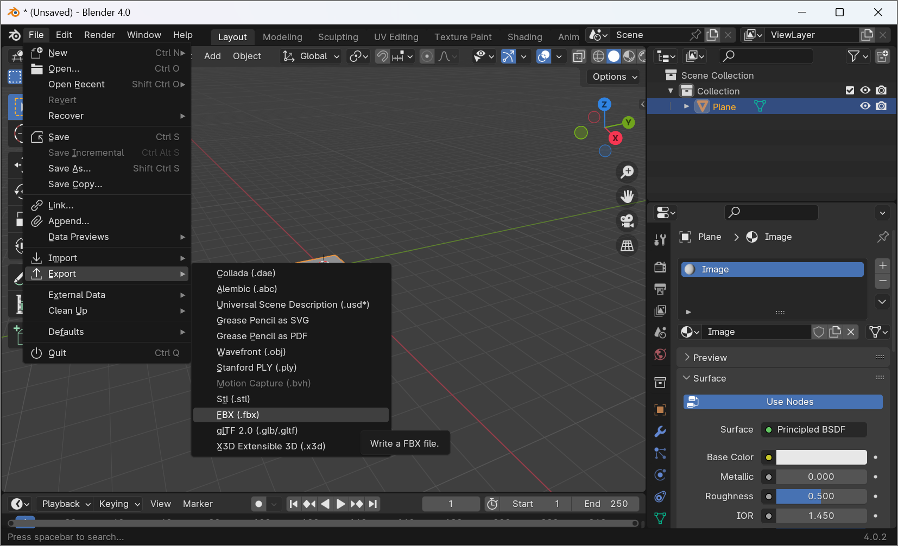Viewport: 898px width, 546px height.
Task: Switch to orthographic grid view icon
Action: [627, 246]
